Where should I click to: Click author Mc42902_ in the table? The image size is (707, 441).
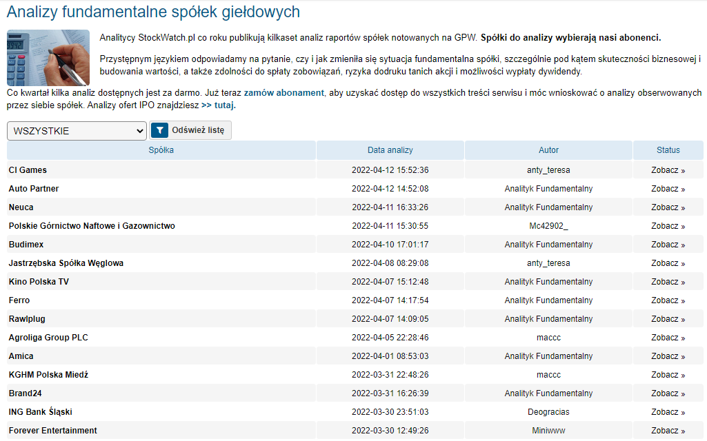coord(548,226)
